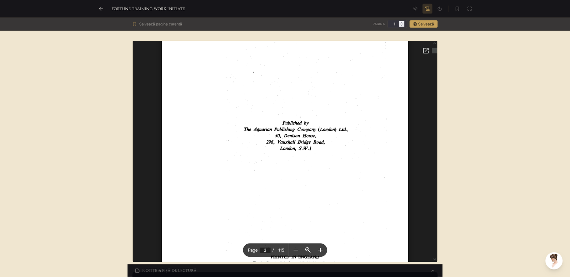The image size is (570, 277).
Task: Click the PDF page number box showing 2
Action: click(x=265, y=250)
